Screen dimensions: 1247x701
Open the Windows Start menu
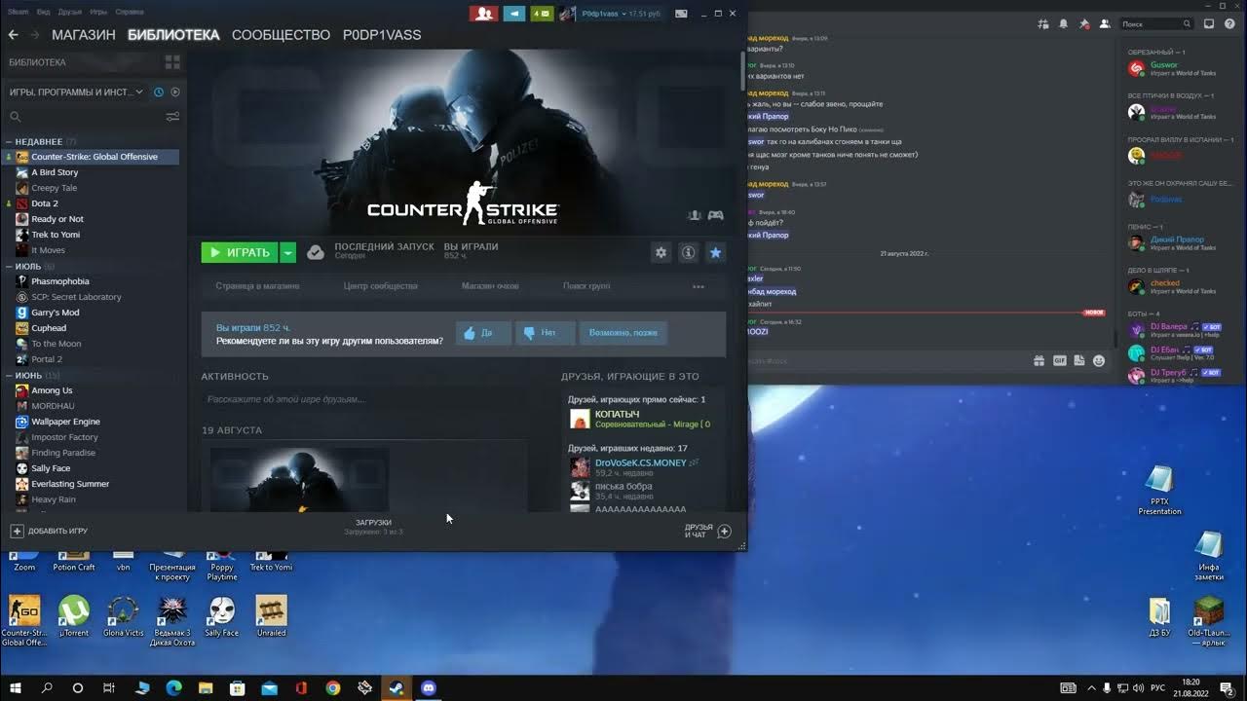click(x=16, y=687)
